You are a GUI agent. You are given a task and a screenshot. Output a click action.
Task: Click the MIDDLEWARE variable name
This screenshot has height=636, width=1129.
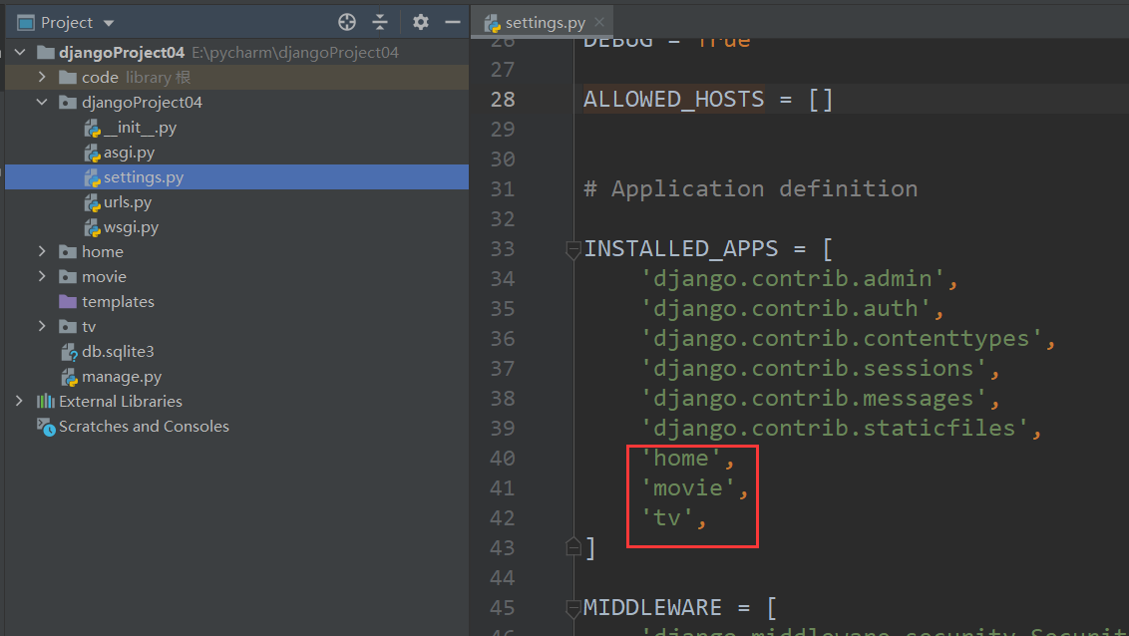click(x=652, y=608)
